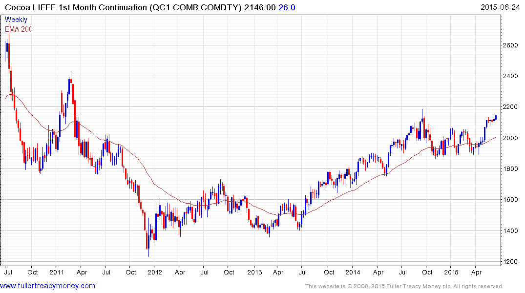The width and height of the screenshot is (525, 293).
Task: Click the 1200 price axis label
Action: tap(512, 262)
